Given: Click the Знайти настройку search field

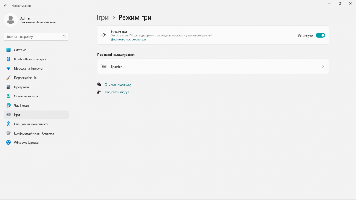Looking at the screenshot, I should (x=33, y=37).
